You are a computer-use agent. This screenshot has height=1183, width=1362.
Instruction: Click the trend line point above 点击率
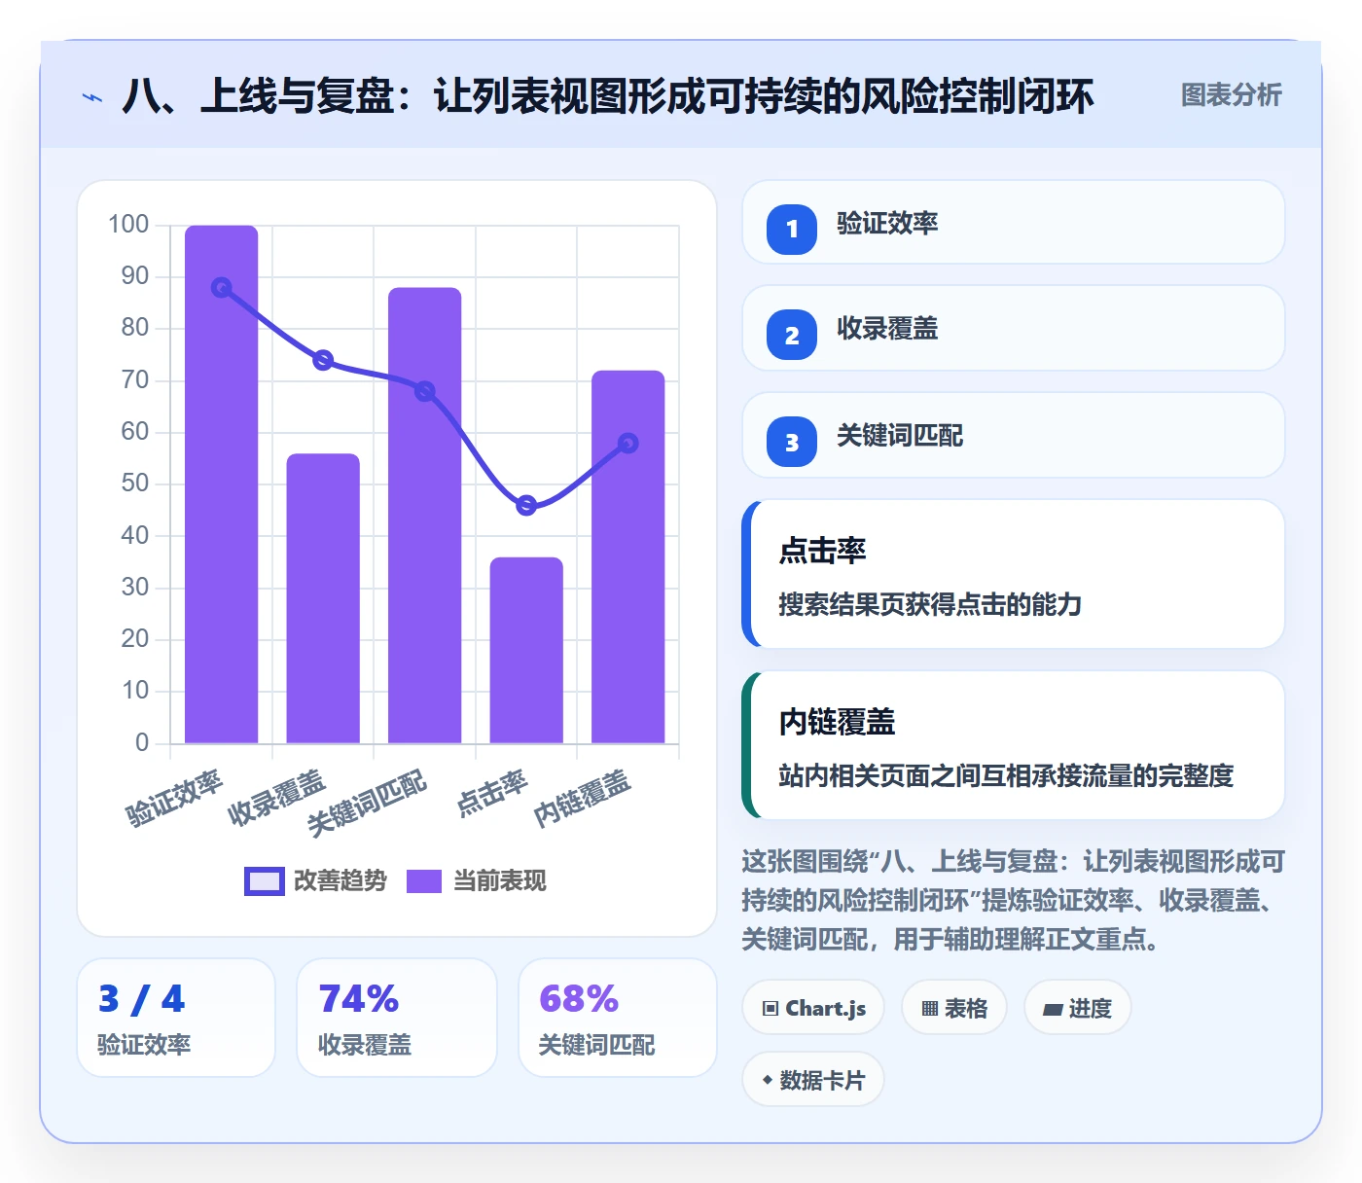[x=526, y=505]
